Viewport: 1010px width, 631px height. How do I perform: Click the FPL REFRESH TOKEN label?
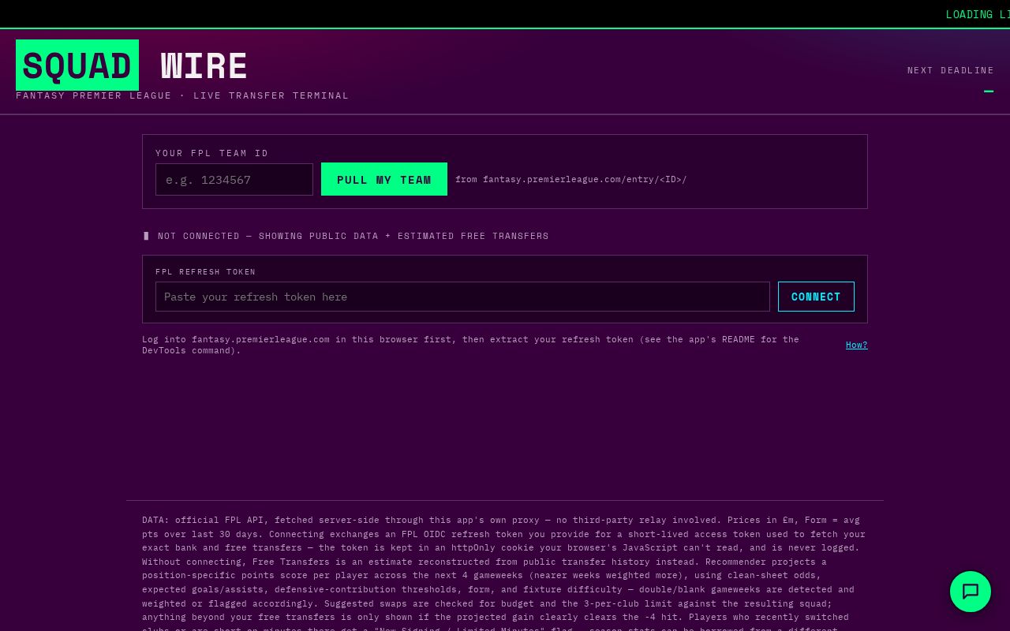click(206, 272)
